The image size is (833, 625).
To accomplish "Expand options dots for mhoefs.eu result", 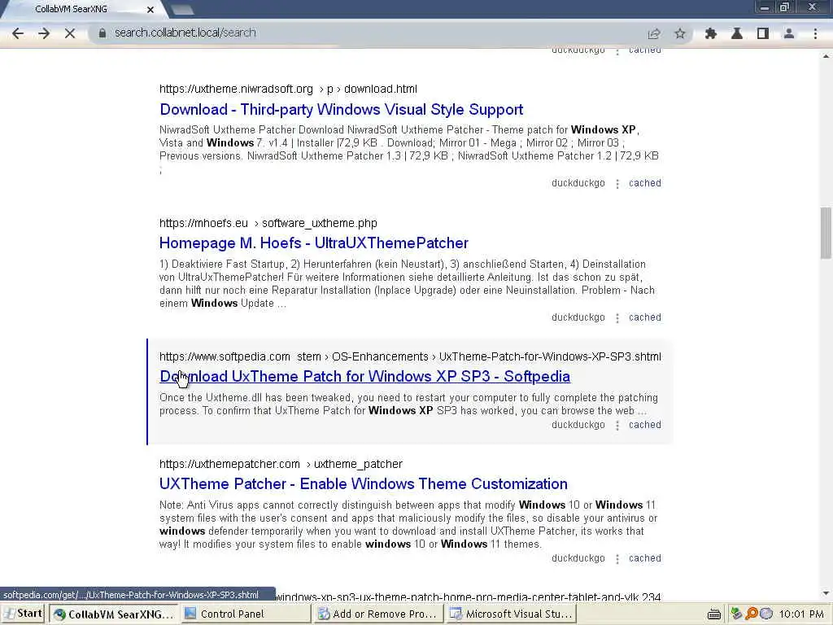I will click(x=617, y=318).
